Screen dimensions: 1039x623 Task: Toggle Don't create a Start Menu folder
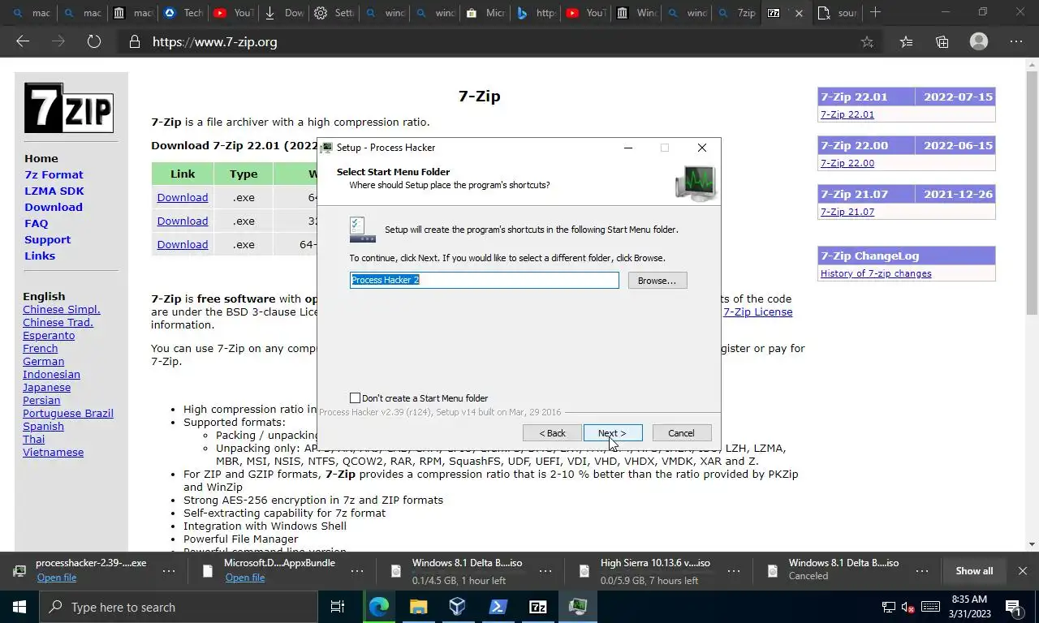point(355,398)
